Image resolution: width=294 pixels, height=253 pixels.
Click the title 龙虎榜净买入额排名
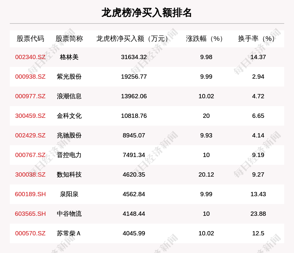(146, 13)
